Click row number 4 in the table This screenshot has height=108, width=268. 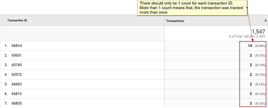6,75
